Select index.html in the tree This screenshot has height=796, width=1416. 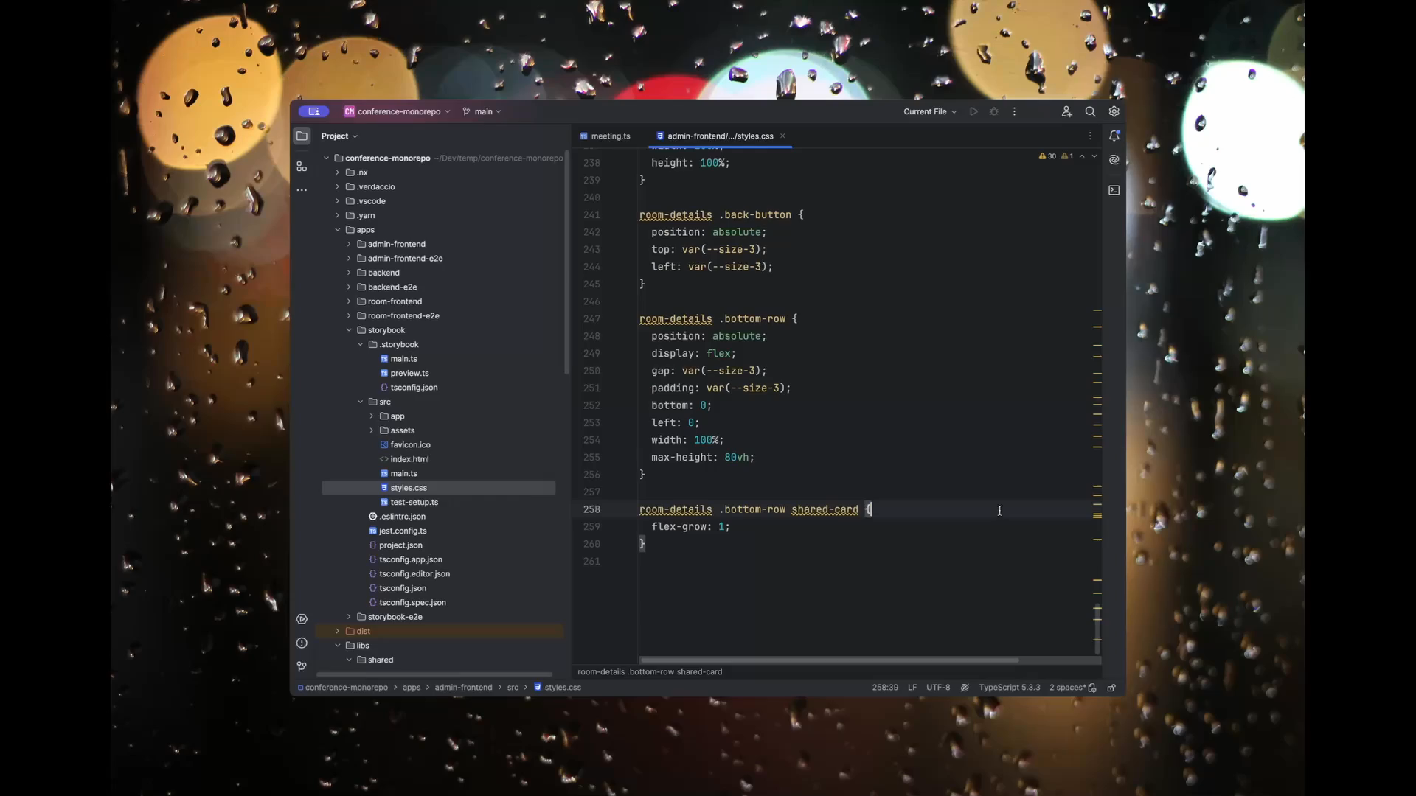tap(404, 459)
